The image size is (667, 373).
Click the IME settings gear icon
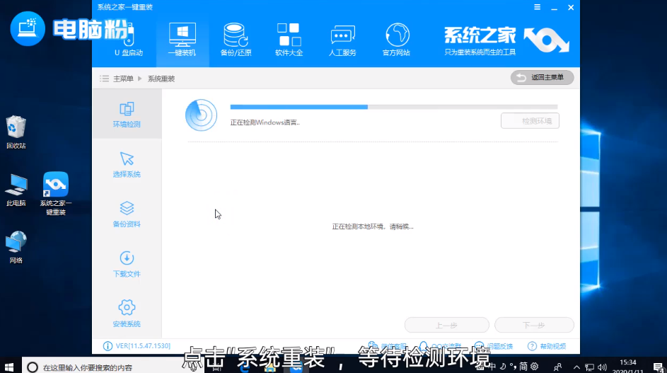pos(535,366)
